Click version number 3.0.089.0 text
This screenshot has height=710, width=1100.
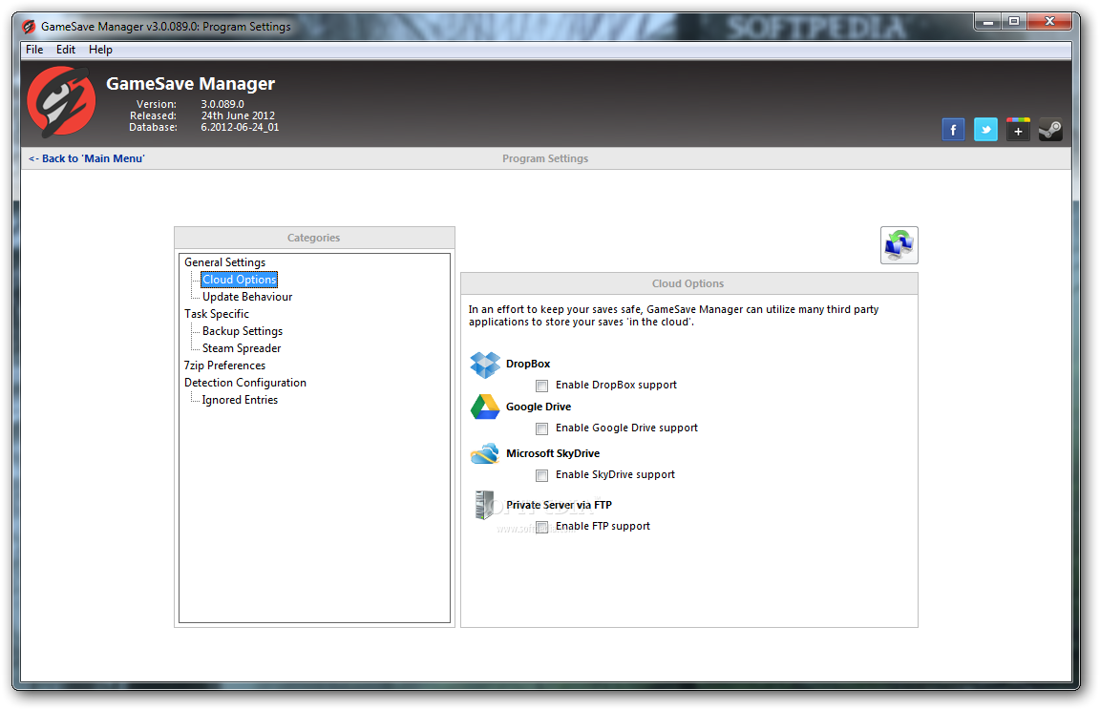point(222,104)
